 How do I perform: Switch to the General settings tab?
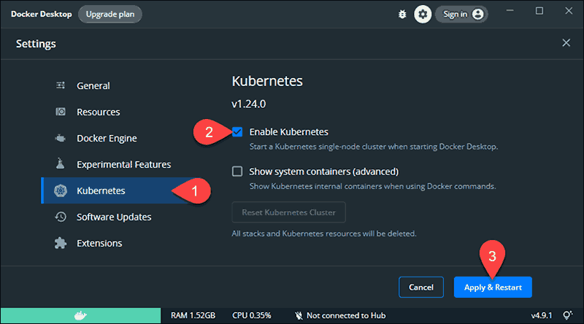tap(93, 86)
